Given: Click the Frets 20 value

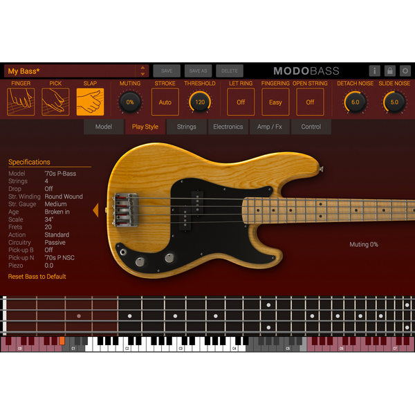Looking at the screenshot, I should click(x=48, y=227).
